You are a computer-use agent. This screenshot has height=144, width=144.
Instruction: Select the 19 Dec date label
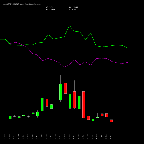pos(111,137)
